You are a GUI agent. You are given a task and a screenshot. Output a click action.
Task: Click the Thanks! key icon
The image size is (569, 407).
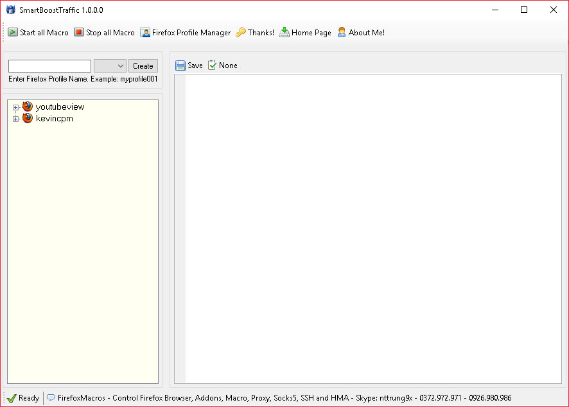(241, 32)
